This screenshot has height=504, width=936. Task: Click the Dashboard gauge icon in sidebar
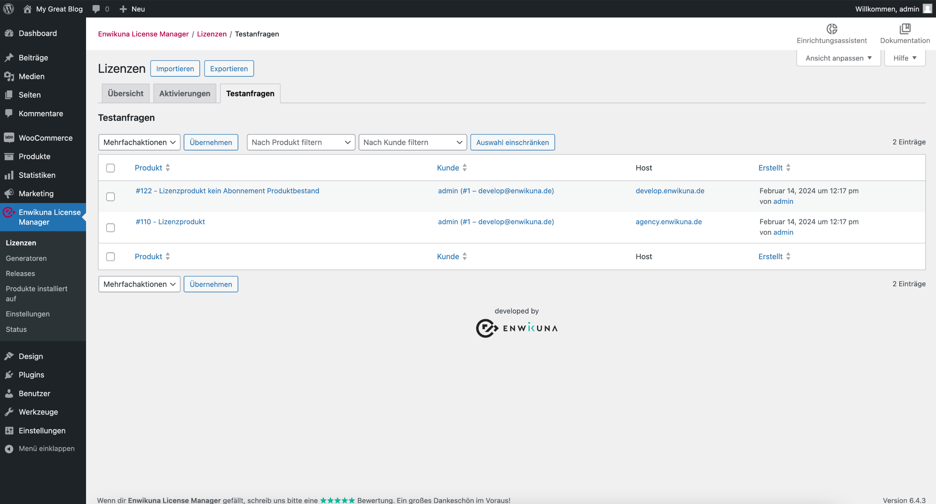tap(9, 33)
